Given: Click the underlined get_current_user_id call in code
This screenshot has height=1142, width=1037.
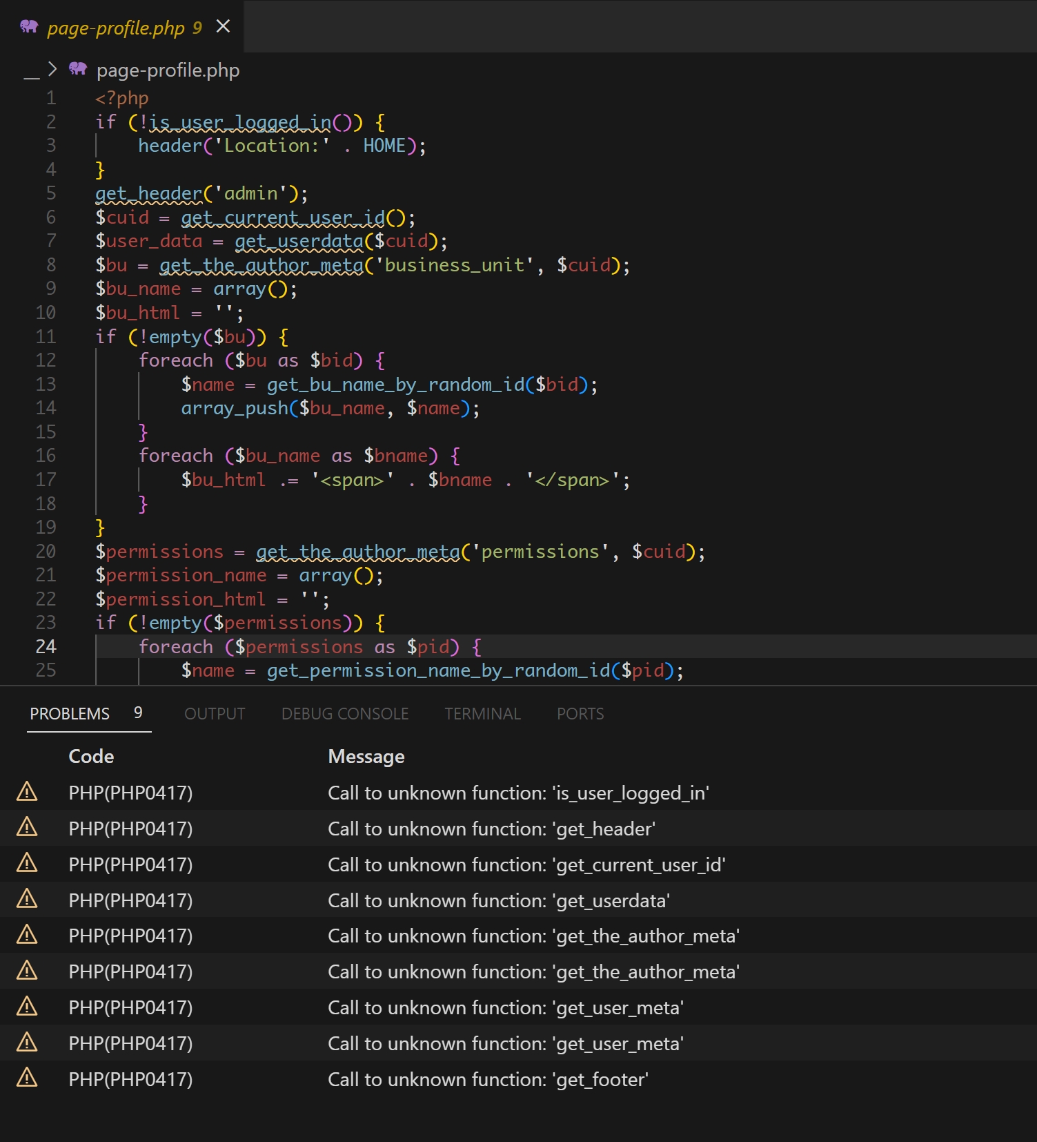Looking at the screenshot, I should click(283, 218).
